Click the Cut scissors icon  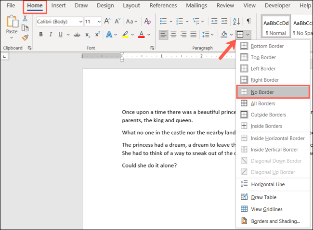26,18
